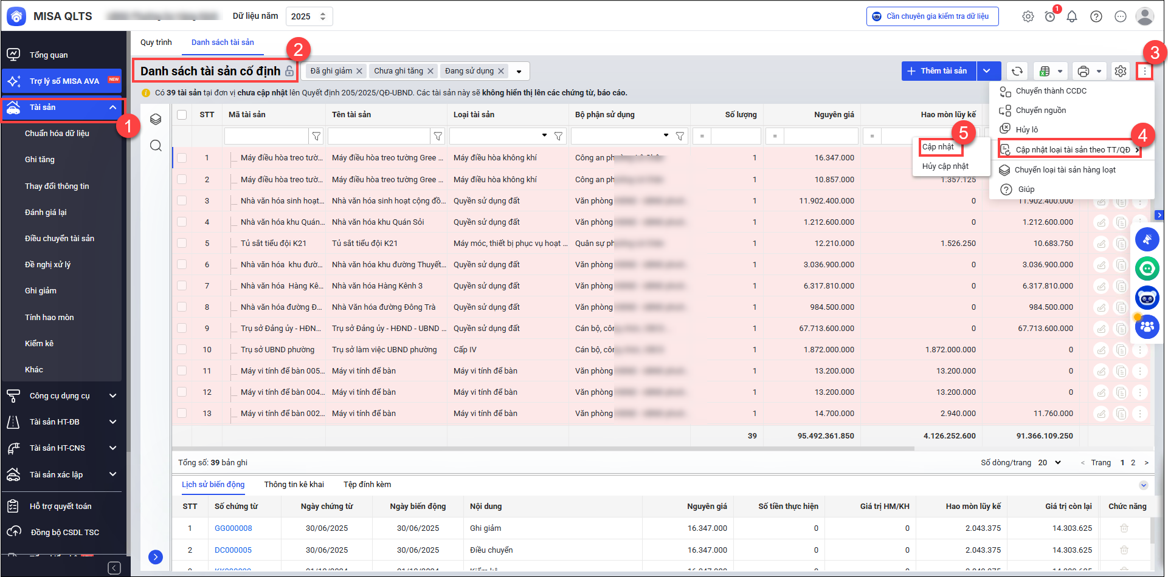Click the Tên tài sản filter input
The image size is (1168, 577).
(x=379, y=136)
